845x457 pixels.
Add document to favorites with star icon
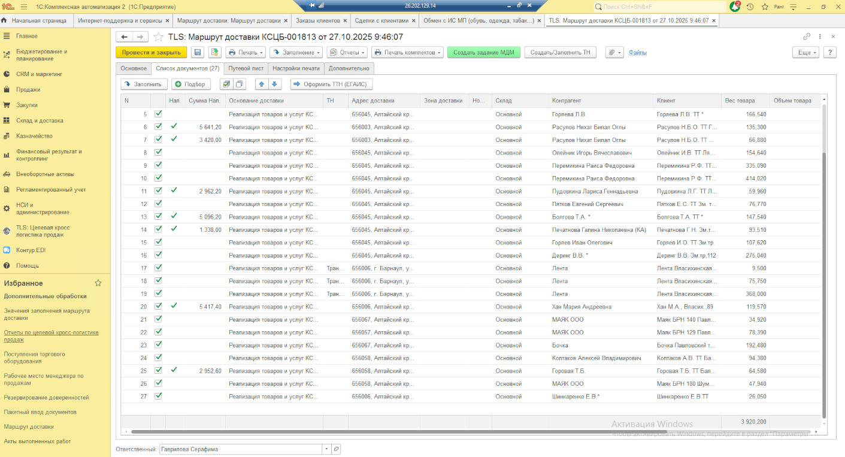pyautogui.click(x=158, y=37)
